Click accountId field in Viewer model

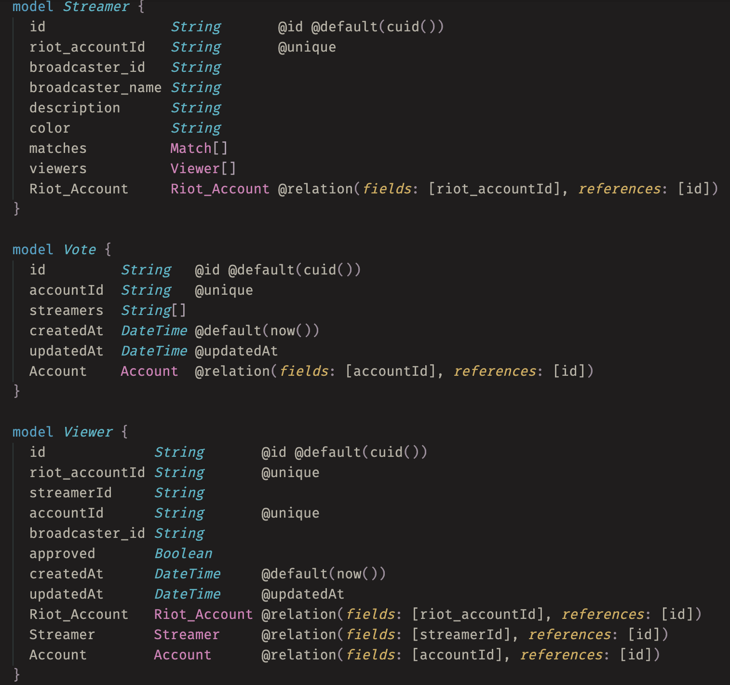point(67,513)
